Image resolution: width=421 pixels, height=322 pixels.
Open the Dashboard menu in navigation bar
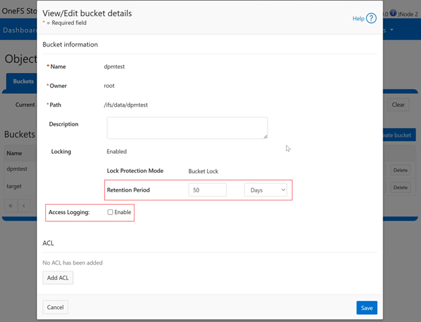(19, 30)
